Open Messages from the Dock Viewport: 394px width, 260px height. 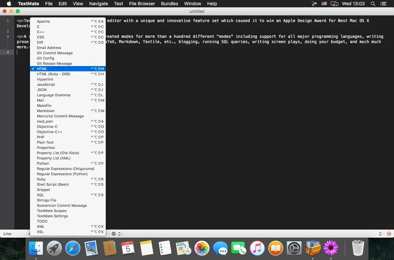[x=220, y=248]
